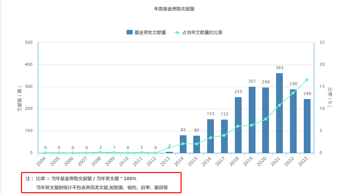The width and height of the screenshot is (342, 194).
Task: Click the blue legend swatch for 基金资助文献量
Action: pos(129,32)
